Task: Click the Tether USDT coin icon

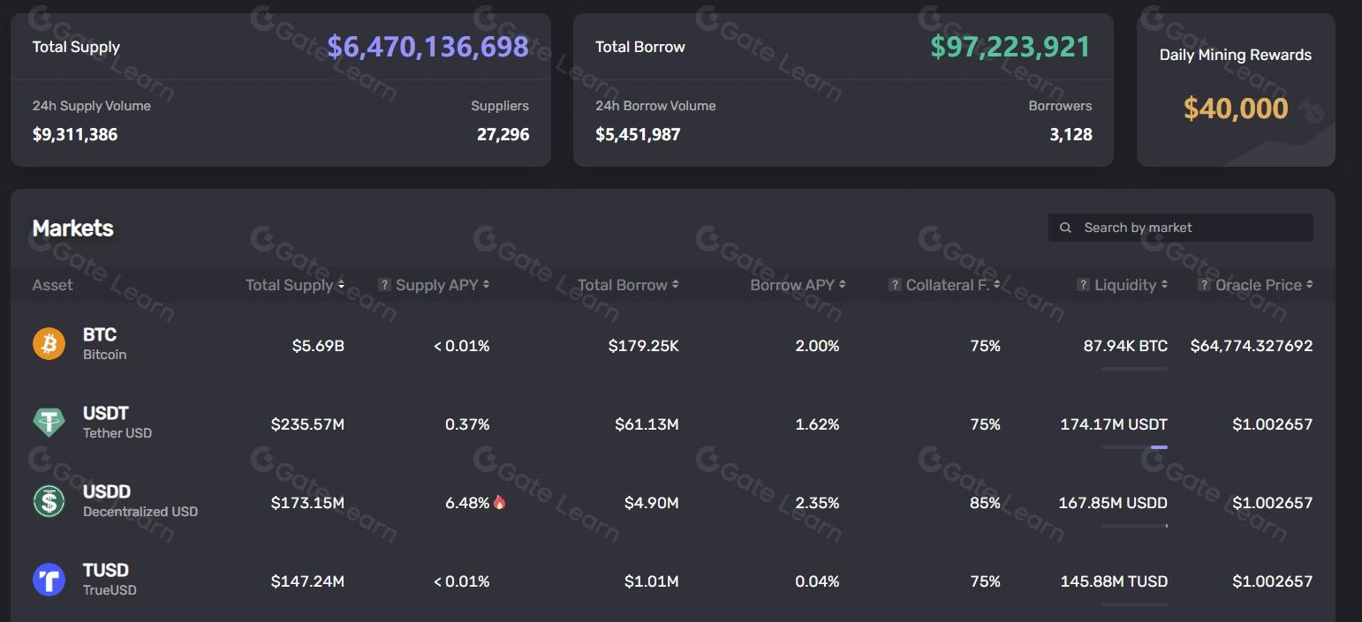Action: [x=49, y=423]
